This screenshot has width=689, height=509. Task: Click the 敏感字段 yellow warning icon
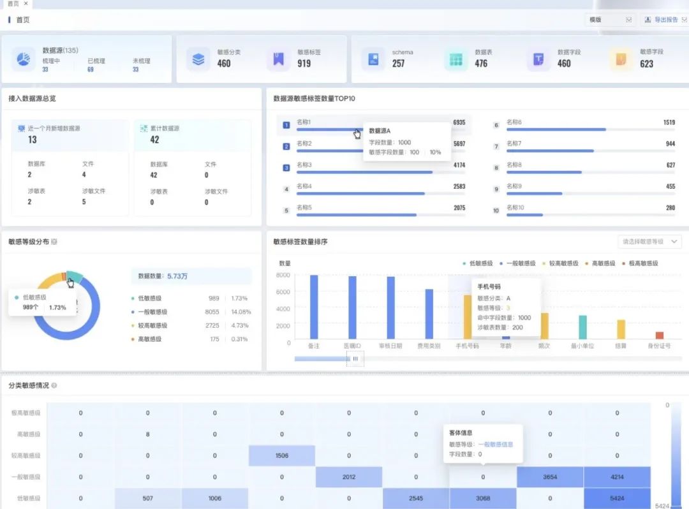(621, 59)
